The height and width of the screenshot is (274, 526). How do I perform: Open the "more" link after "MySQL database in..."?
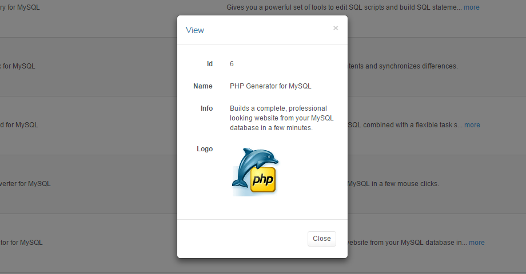[x=476, y=243]
